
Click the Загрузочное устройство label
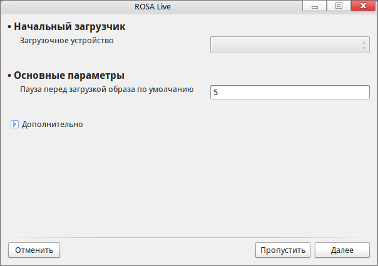(66, 41)
